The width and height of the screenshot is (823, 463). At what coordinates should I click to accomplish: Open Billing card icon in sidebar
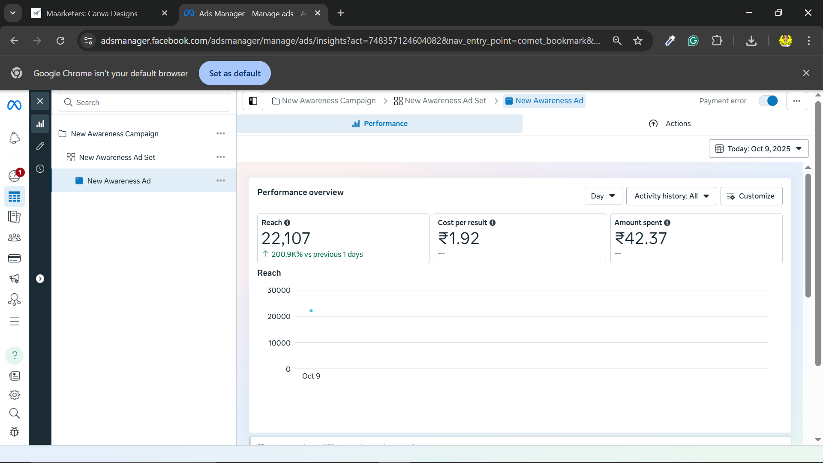tap(14, 259)
